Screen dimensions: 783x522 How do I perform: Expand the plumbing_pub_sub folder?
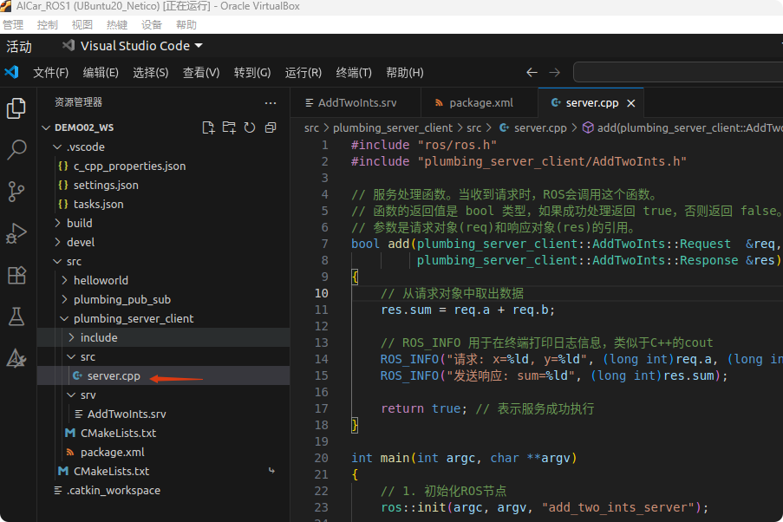point(122,299)
